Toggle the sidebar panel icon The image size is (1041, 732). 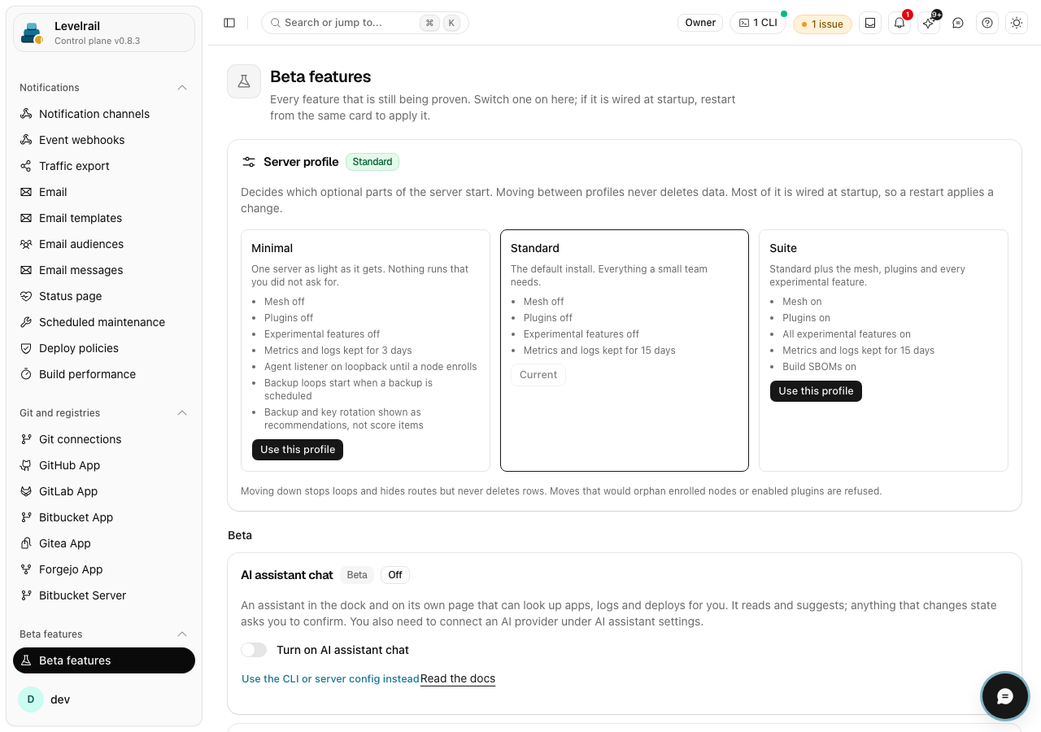click(x=229, y=23)
